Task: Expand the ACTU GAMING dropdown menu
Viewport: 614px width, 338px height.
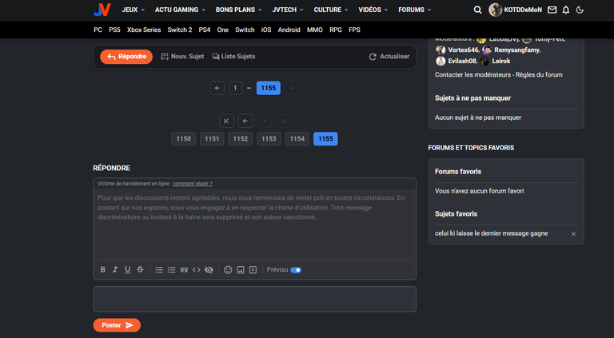Action: 180,10
